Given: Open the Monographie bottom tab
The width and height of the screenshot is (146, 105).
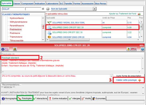Looking at the screenshot, I should coord(9,99).
